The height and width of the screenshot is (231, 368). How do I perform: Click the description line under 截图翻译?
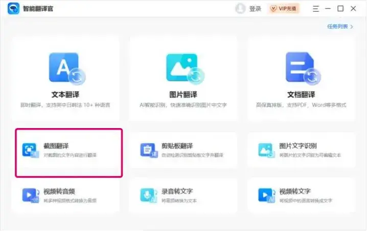[x=70, y=155]
